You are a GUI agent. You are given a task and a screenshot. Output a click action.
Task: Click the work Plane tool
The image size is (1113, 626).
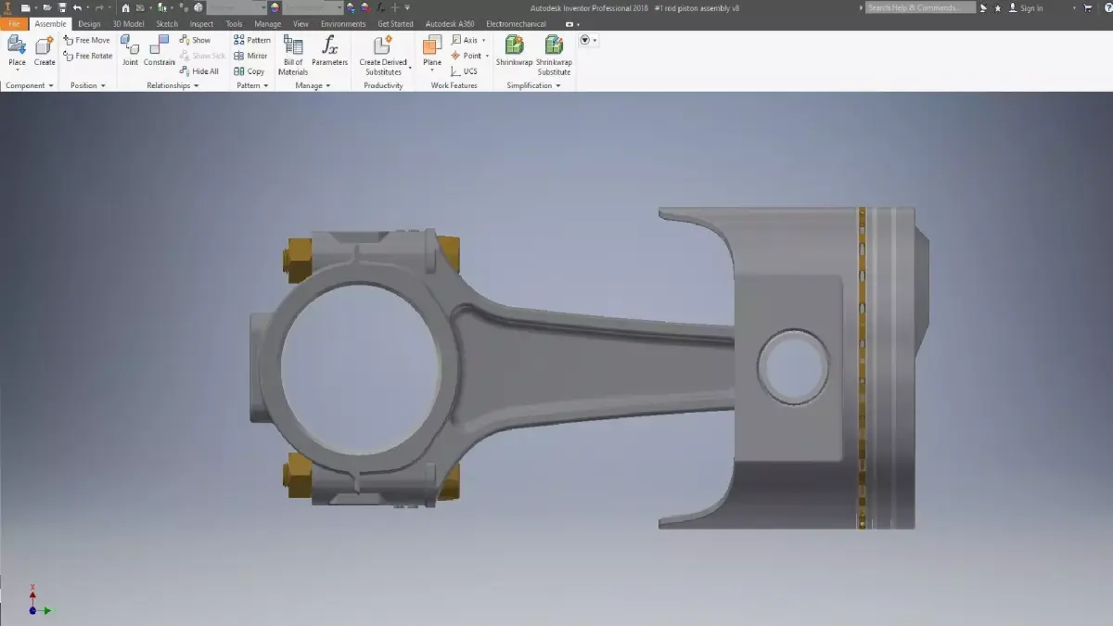pyautogui.click(x=432, y=52)
